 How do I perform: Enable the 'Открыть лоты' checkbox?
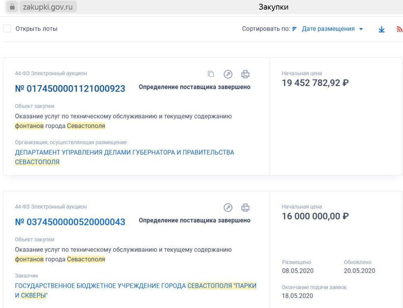[x=7, y=29]
